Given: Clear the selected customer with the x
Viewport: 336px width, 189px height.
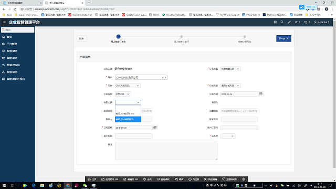Looking at the screenshot, I should [x=163, y=77].
